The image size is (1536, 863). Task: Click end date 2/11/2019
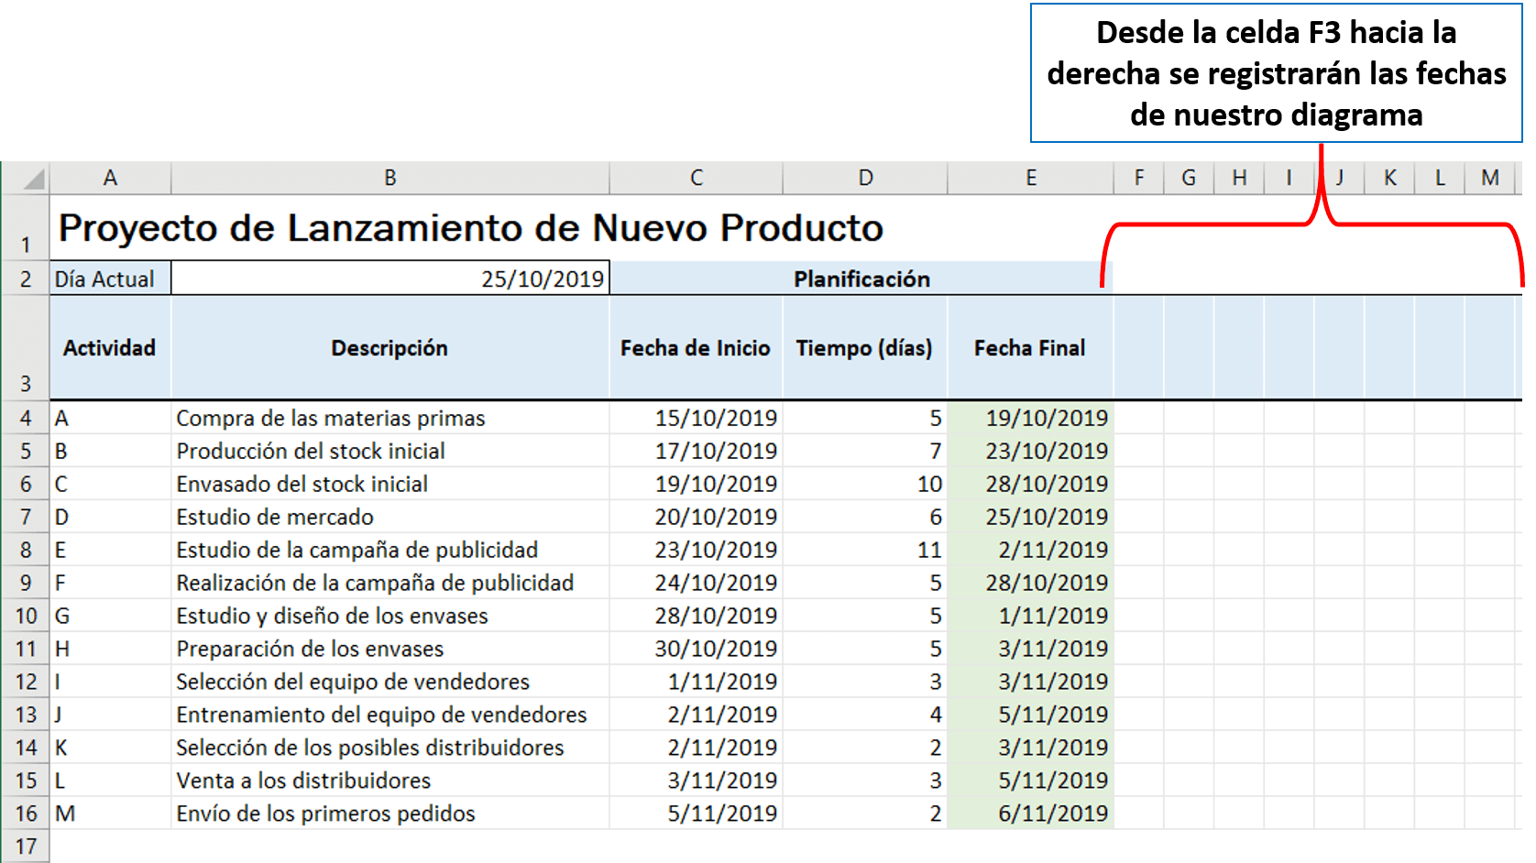(1031, 550)
